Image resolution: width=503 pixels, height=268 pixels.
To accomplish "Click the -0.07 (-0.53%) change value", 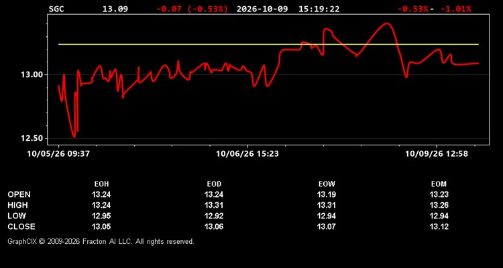I will coord(192,9).
